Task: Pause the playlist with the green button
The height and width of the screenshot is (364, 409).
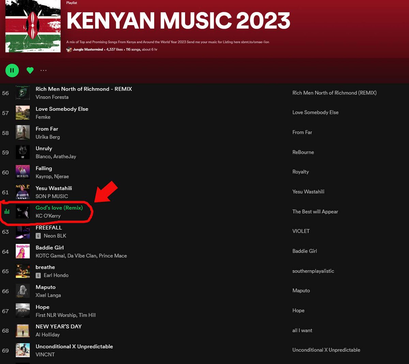Action: point(12,70)
